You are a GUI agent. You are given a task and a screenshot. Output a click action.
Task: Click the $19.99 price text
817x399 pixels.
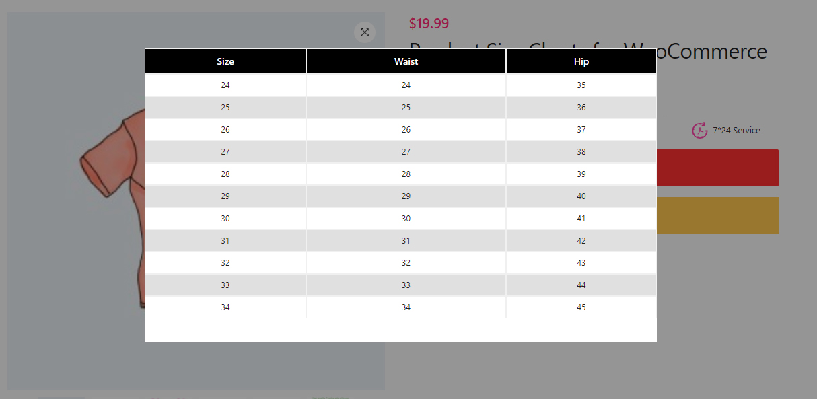pos(429,24)
